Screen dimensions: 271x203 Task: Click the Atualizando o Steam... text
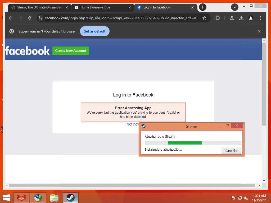pyautogui.click(x=161, y=137)
